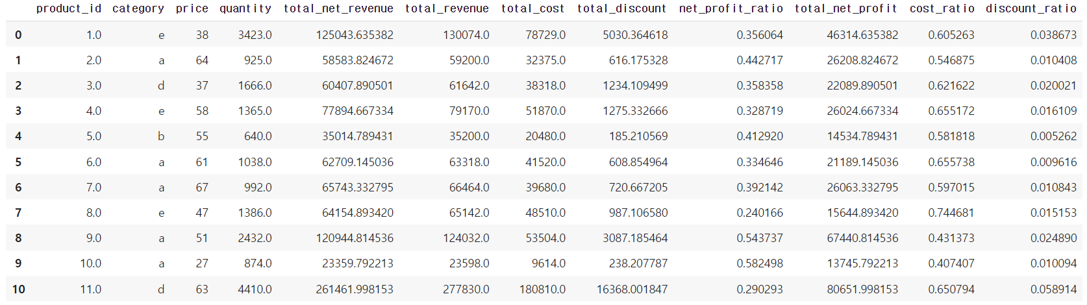Click total_cost cell 38318.0
Image resolution: width=1087 pixels, height=305 pixels.
545,86
